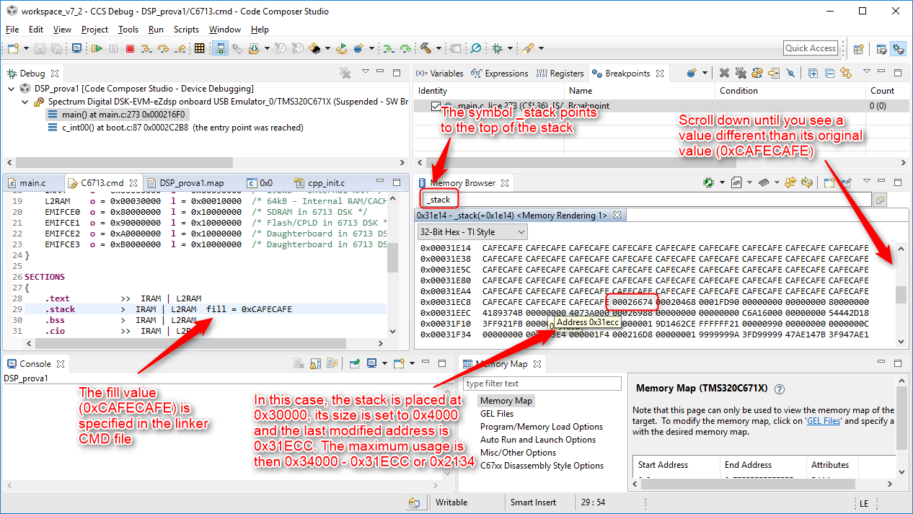913x514 pixels.
Task: Open the Project menu
Action: tap(94, 30)
